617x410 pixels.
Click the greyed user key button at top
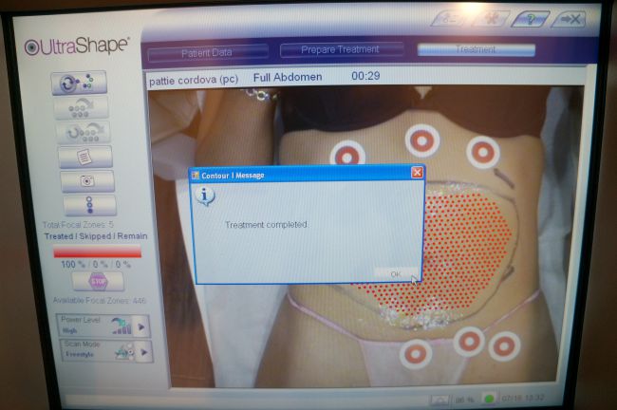pos(450,18)
